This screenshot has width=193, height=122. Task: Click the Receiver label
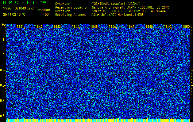pos(63,11)
